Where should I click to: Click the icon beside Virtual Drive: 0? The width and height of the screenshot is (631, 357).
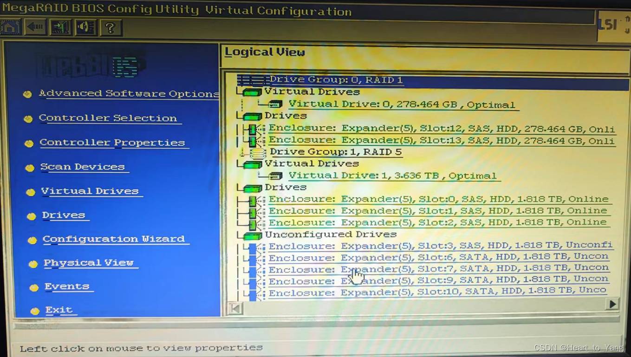276,104
